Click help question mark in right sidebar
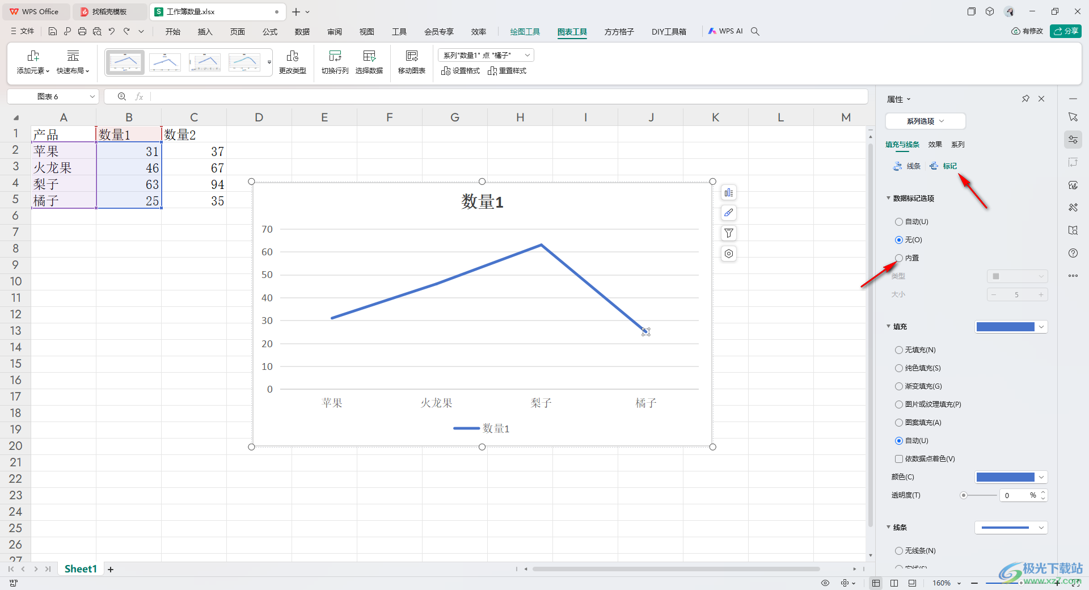Screen dimensions: 1089x590 tap(1073, 253)
